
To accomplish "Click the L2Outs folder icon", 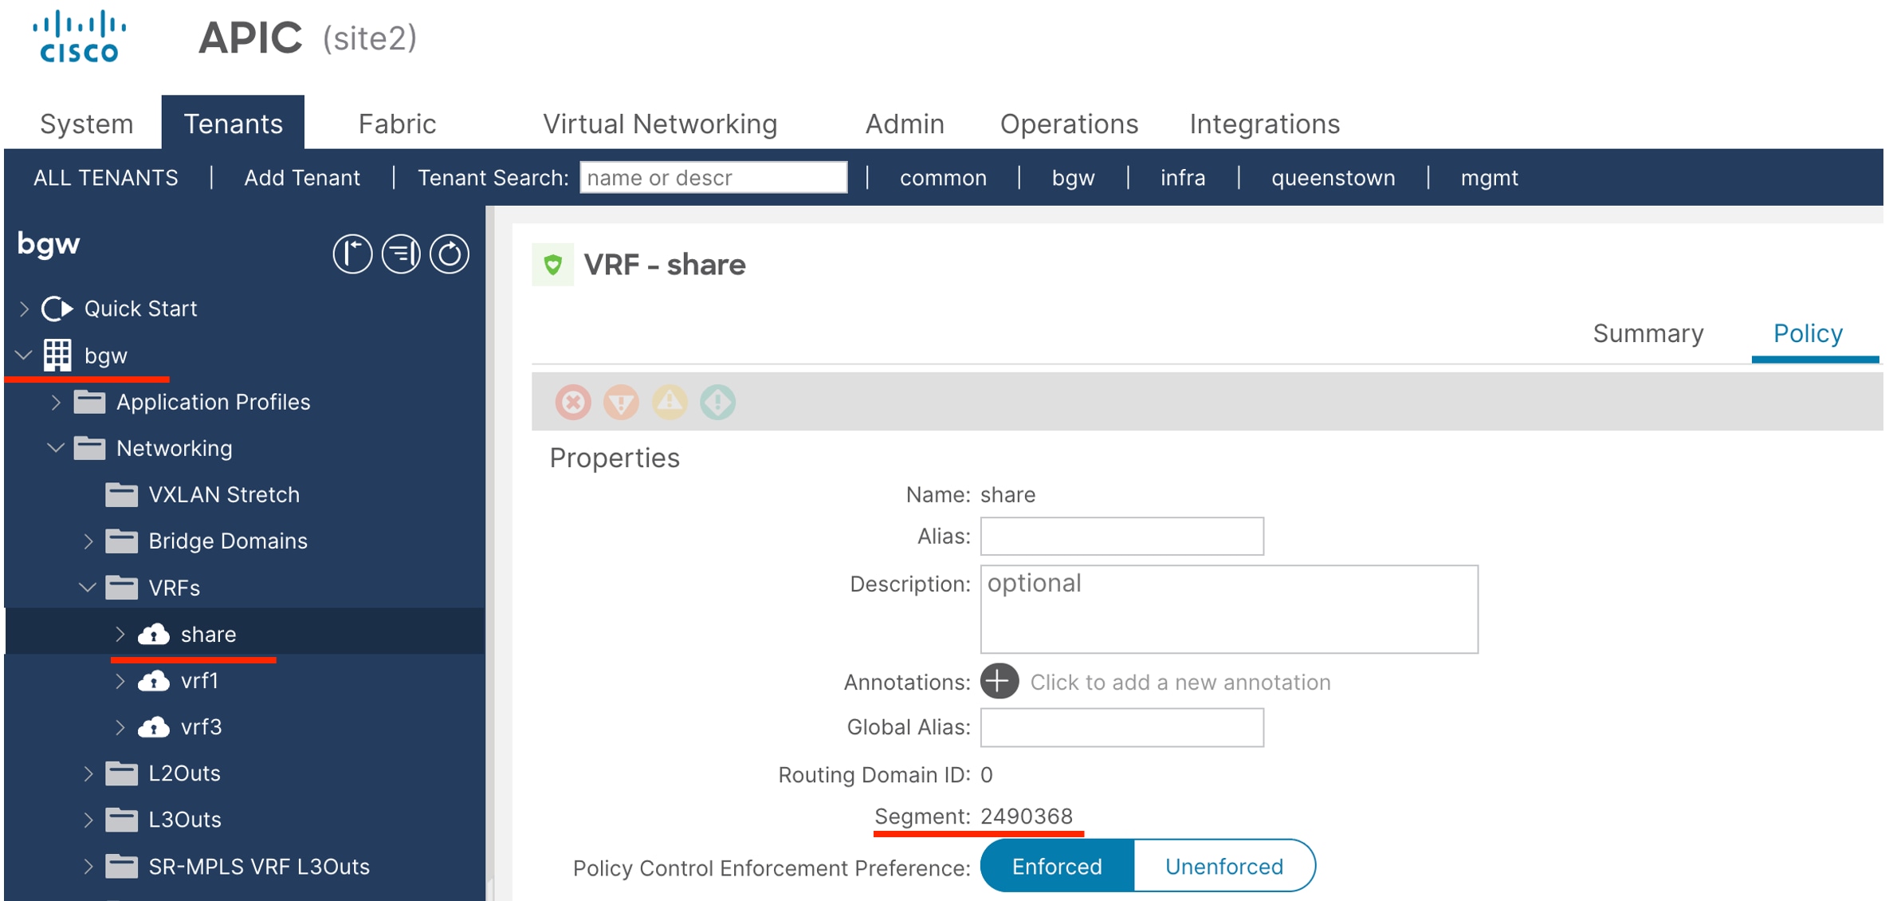I will (121, 773).
